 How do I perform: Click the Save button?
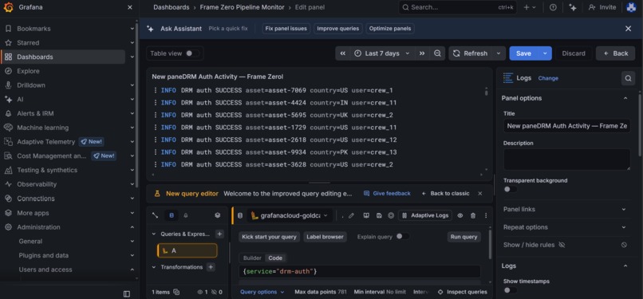click(523, 53)
